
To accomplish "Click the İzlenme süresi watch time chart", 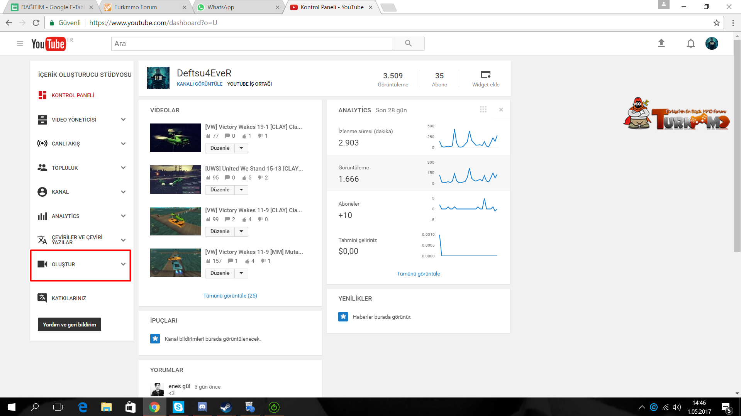I will (468, 138).
